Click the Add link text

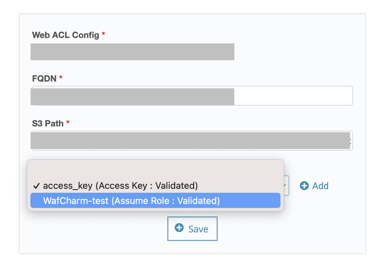[x=321, y=186]
